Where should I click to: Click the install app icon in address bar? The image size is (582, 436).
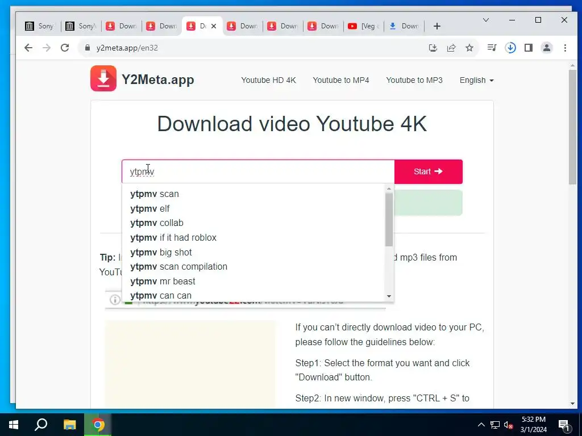coord(433,48)
